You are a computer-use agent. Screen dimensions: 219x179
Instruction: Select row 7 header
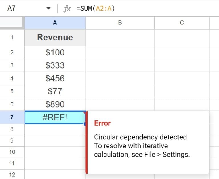tap(12, 117)
